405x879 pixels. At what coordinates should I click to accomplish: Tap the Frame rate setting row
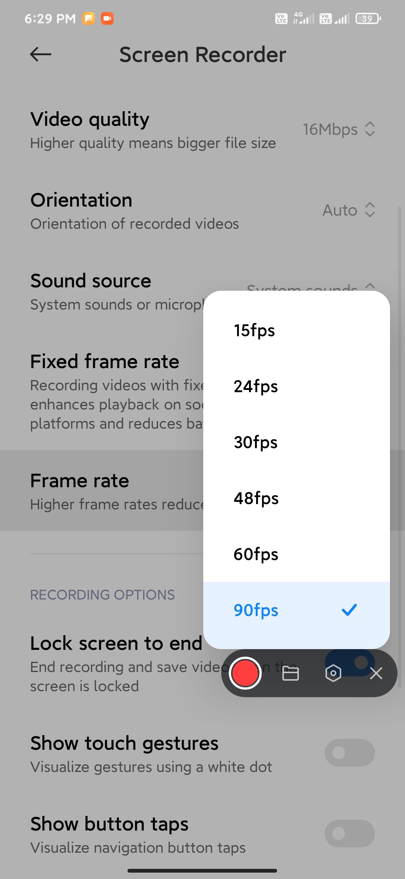[x=101, y=491]
